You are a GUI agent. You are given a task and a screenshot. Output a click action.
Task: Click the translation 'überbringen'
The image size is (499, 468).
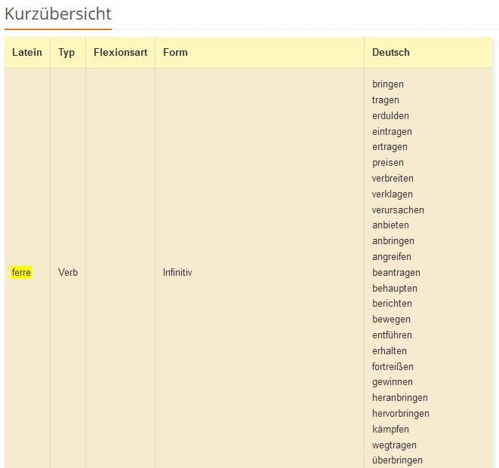pos(397,460)
